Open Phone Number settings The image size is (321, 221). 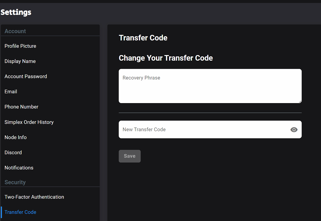tap(21, 107)
